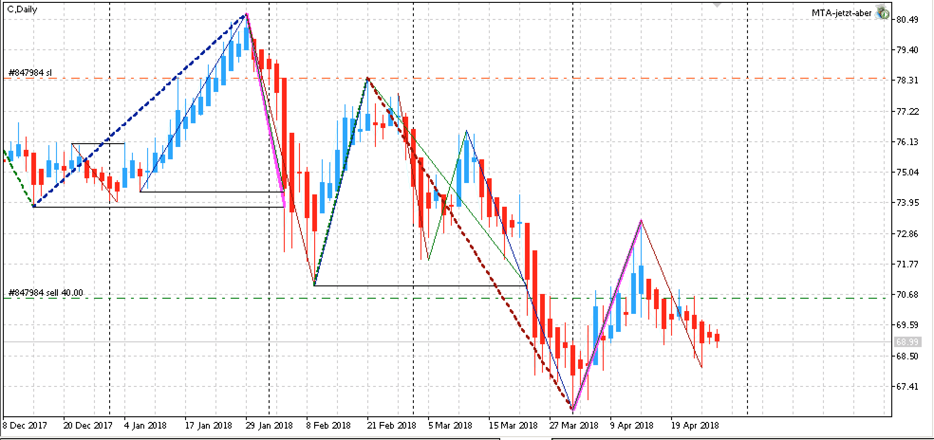The width and height of the screenshot is (934, 440).
Task: Click the 75.04 price scale label
Action: (908, 172)
